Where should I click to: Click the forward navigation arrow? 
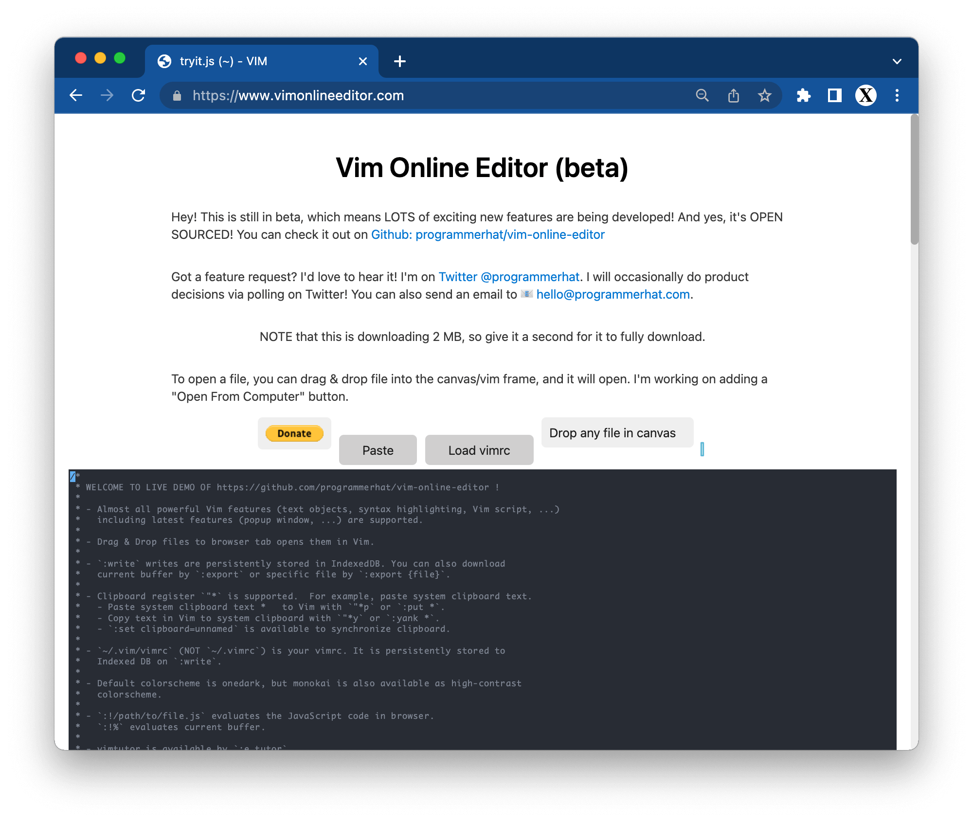pyautogui.click(x=107, y=95)
